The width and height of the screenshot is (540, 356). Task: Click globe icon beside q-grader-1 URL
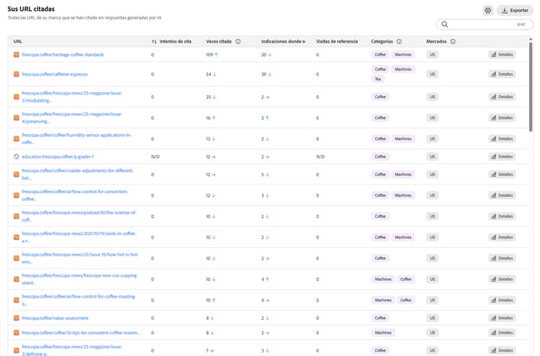16,156
